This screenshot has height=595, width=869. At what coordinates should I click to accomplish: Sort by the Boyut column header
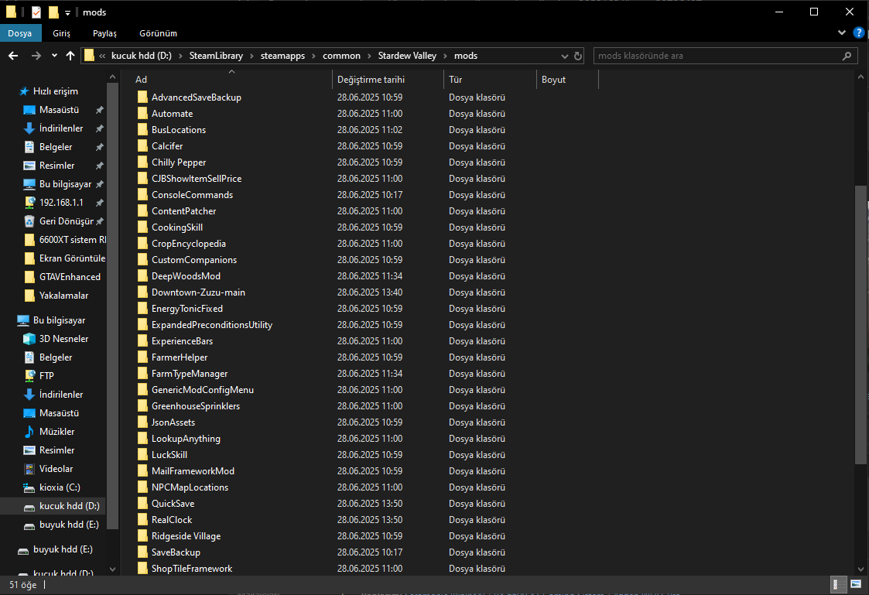[567, 79]
